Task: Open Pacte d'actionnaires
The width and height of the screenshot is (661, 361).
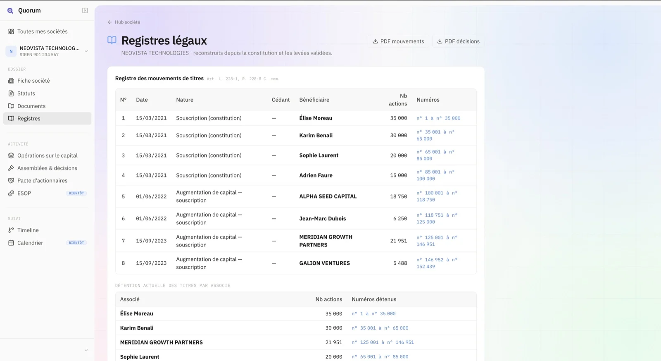Action: pyautogui.click(x=47, y=181)
